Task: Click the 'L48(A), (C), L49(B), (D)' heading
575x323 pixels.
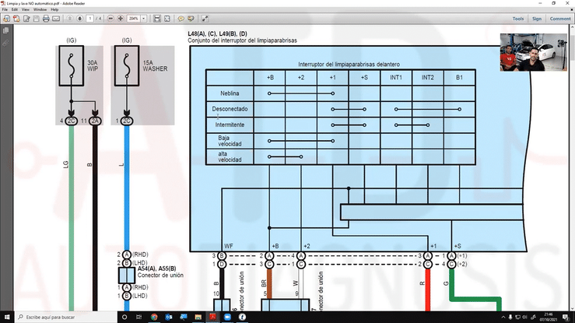Action: pos(217,33)
